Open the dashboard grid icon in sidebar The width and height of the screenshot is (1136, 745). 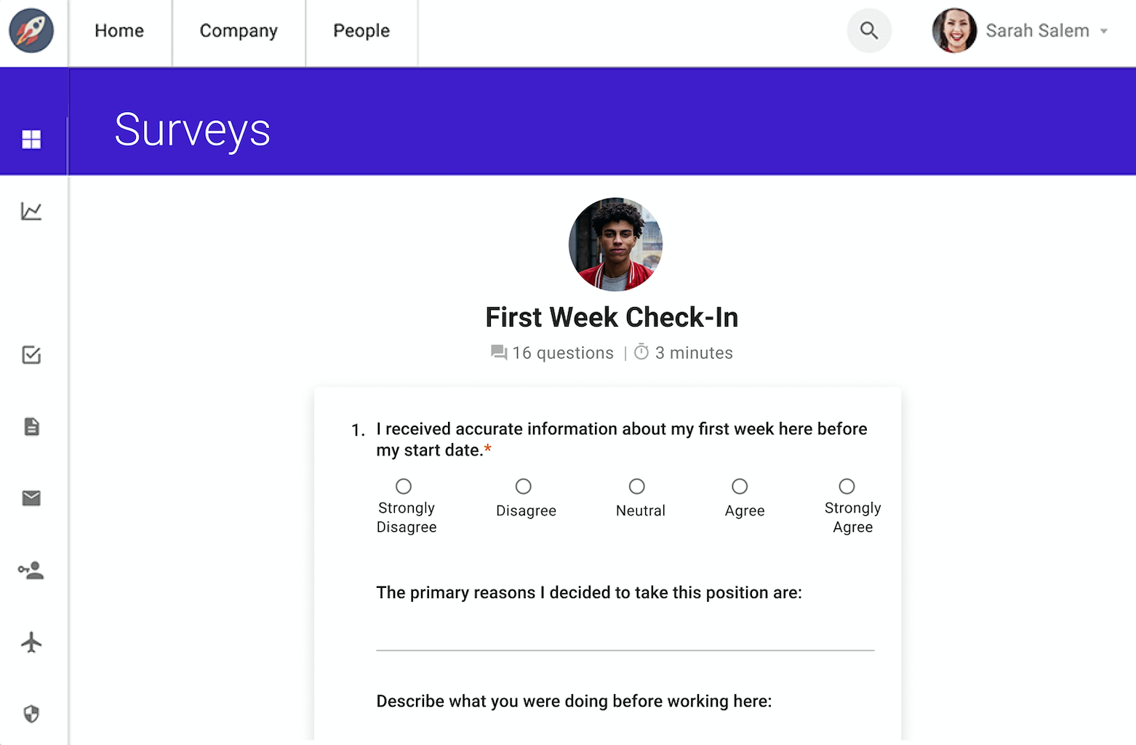(31, 139)
